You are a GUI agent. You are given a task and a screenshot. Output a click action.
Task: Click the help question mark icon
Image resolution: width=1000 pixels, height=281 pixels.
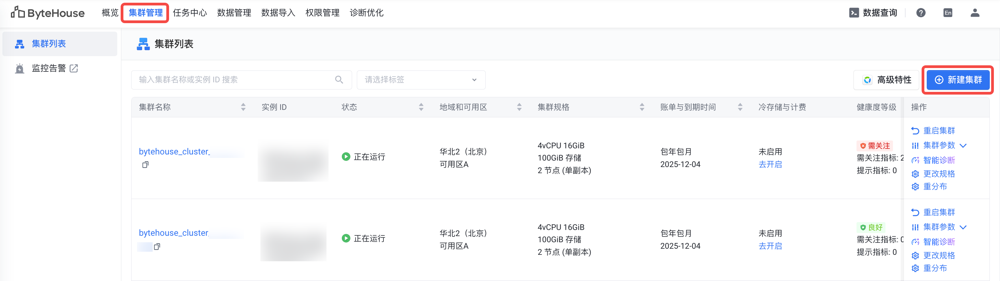pyautogui.click(x=921, y=13)
